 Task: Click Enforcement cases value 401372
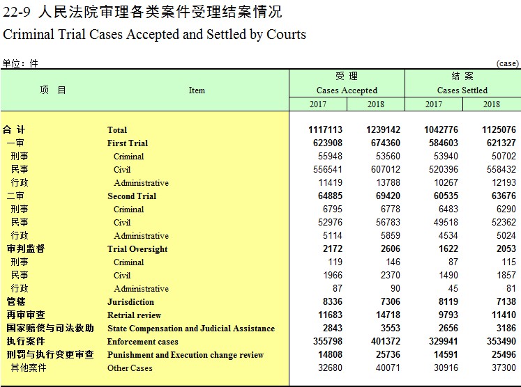tap(386, 341)
